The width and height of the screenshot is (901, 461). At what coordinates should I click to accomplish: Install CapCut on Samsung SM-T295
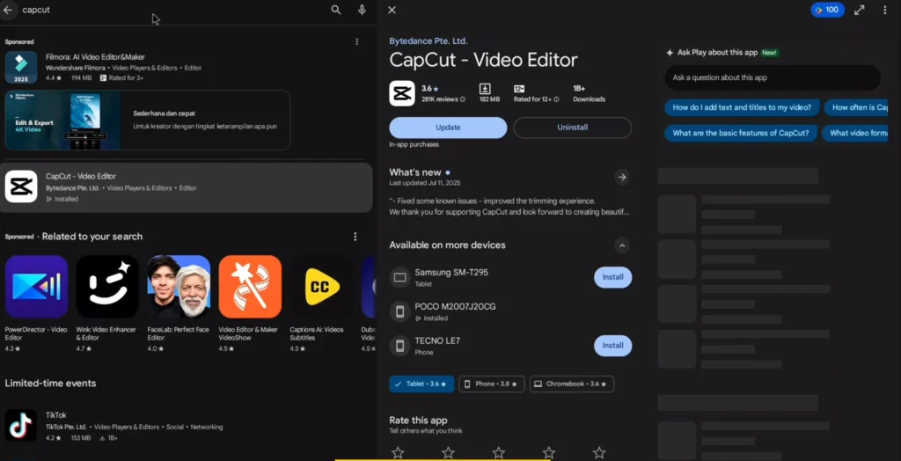[612, 277]
